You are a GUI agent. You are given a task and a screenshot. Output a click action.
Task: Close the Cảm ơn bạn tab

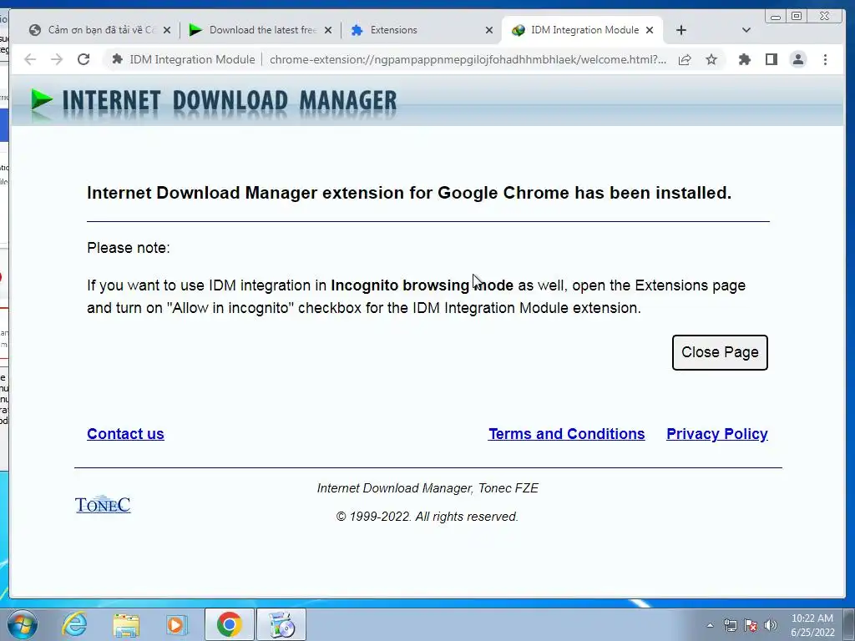click(167, 31)
